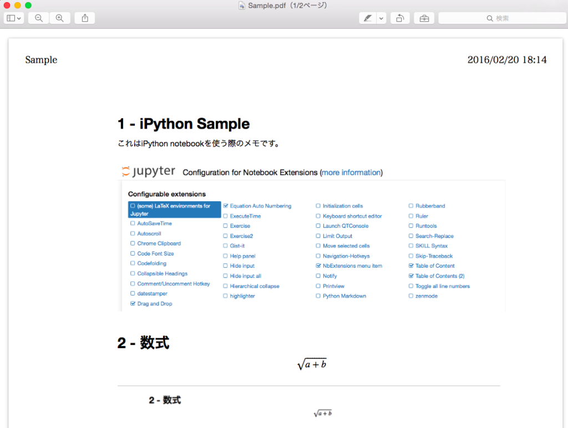Zoom out the PDF page
The image size is (568, 428).
[x=39, y=18]
